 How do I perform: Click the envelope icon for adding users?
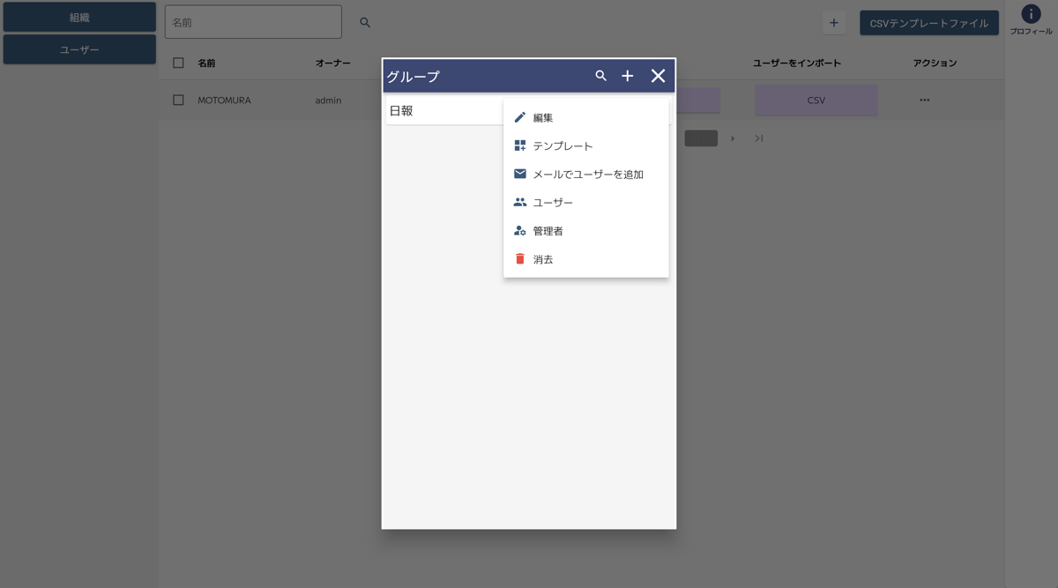click(x=520, y=174)
